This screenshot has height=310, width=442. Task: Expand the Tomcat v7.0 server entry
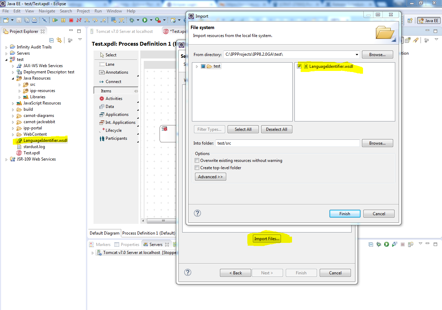click(92, 253)
